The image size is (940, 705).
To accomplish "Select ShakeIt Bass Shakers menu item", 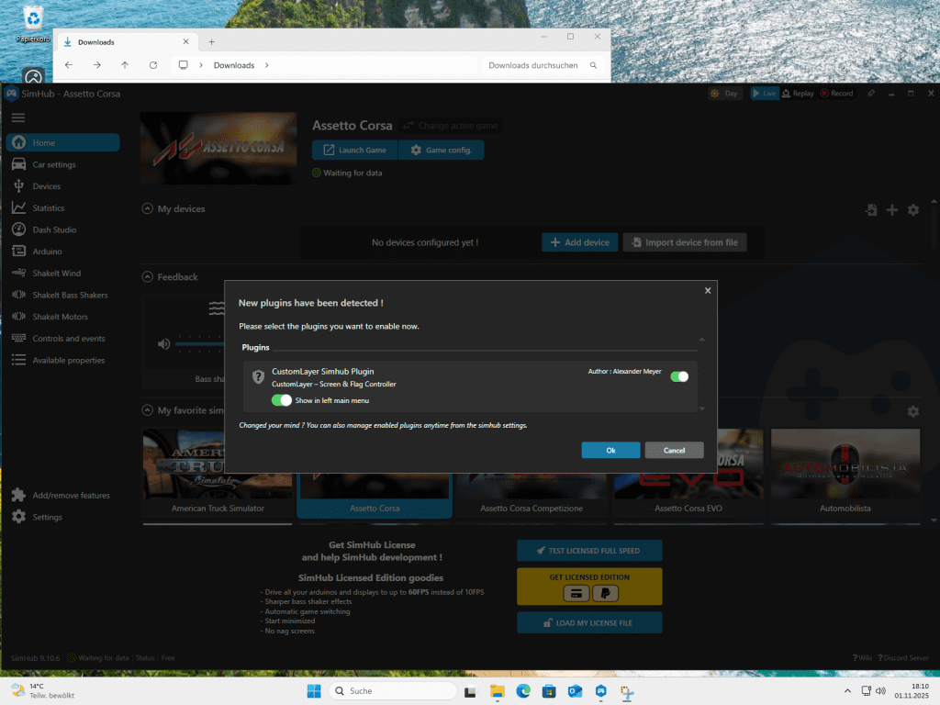I will [70, 295].
